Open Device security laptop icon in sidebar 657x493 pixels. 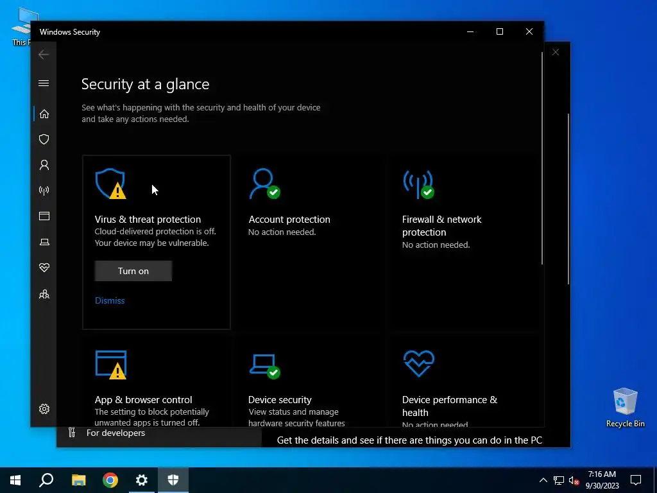pos(44,242)
